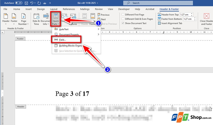Viewport: 213px width, 125px height.
Task: Click the Save icon in title bar
Action: pyautogui.click(x=26, y=3)
